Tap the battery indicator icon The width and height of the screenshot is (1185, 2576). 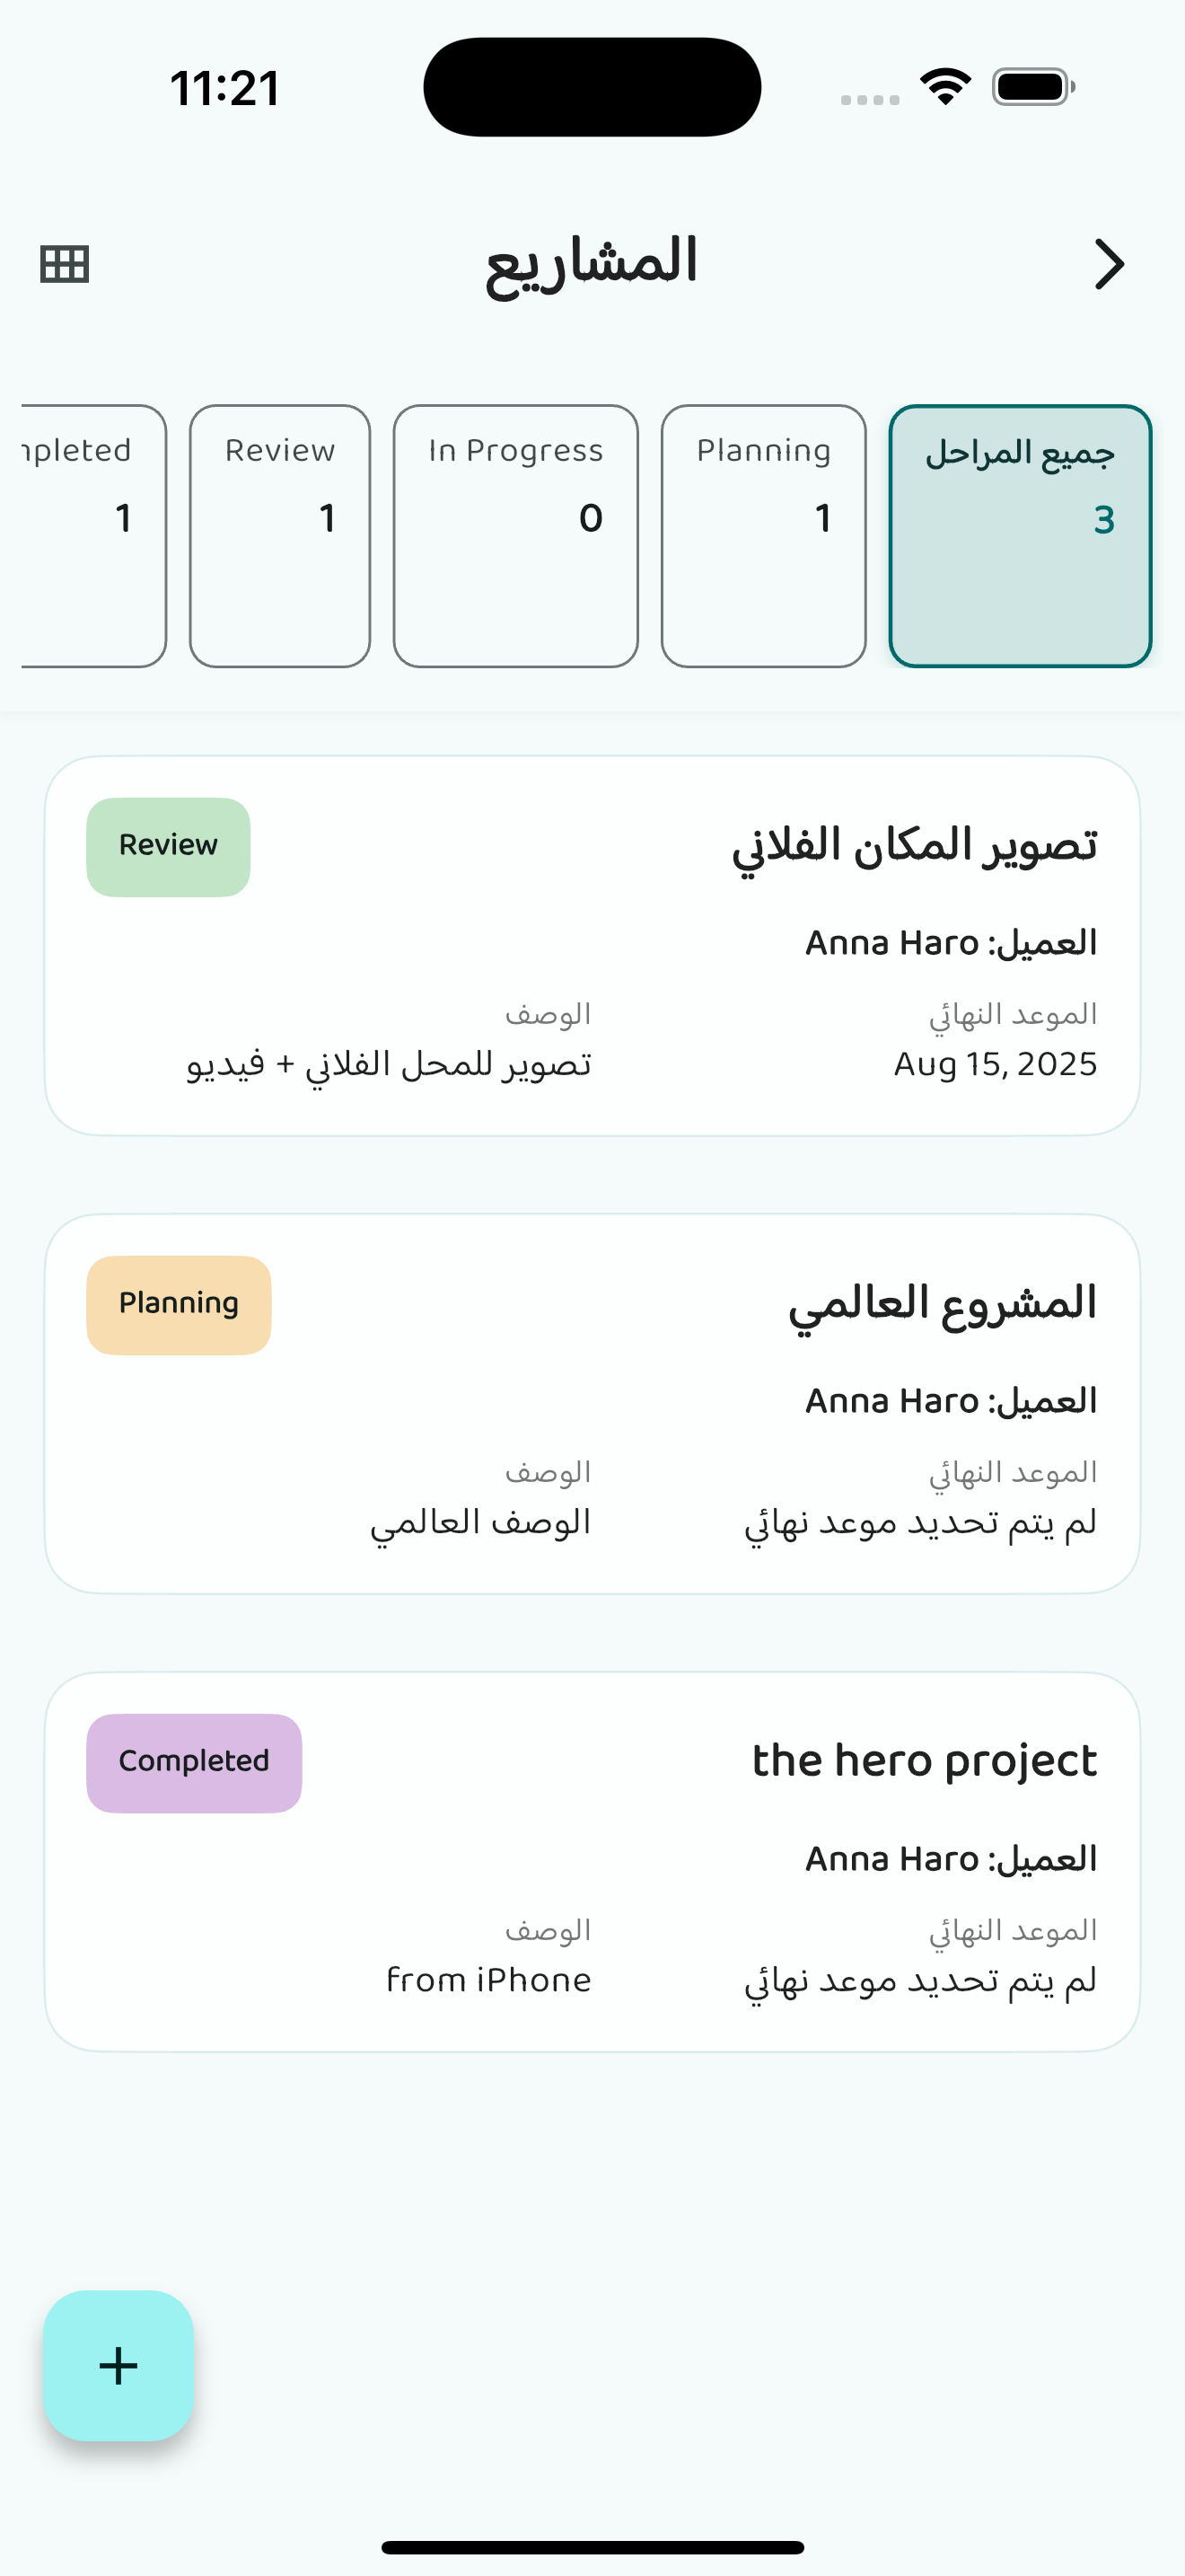(x=1032, y=87)
